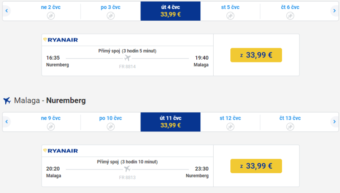The width and height of the screenshot is (340, 193).
Task: Click the plane icon on the FR 8814 route line
Action: click(127, 58)
